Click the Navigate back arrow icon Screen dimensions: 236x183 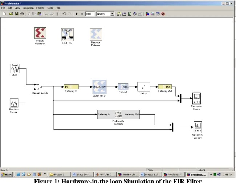[47, 14]
